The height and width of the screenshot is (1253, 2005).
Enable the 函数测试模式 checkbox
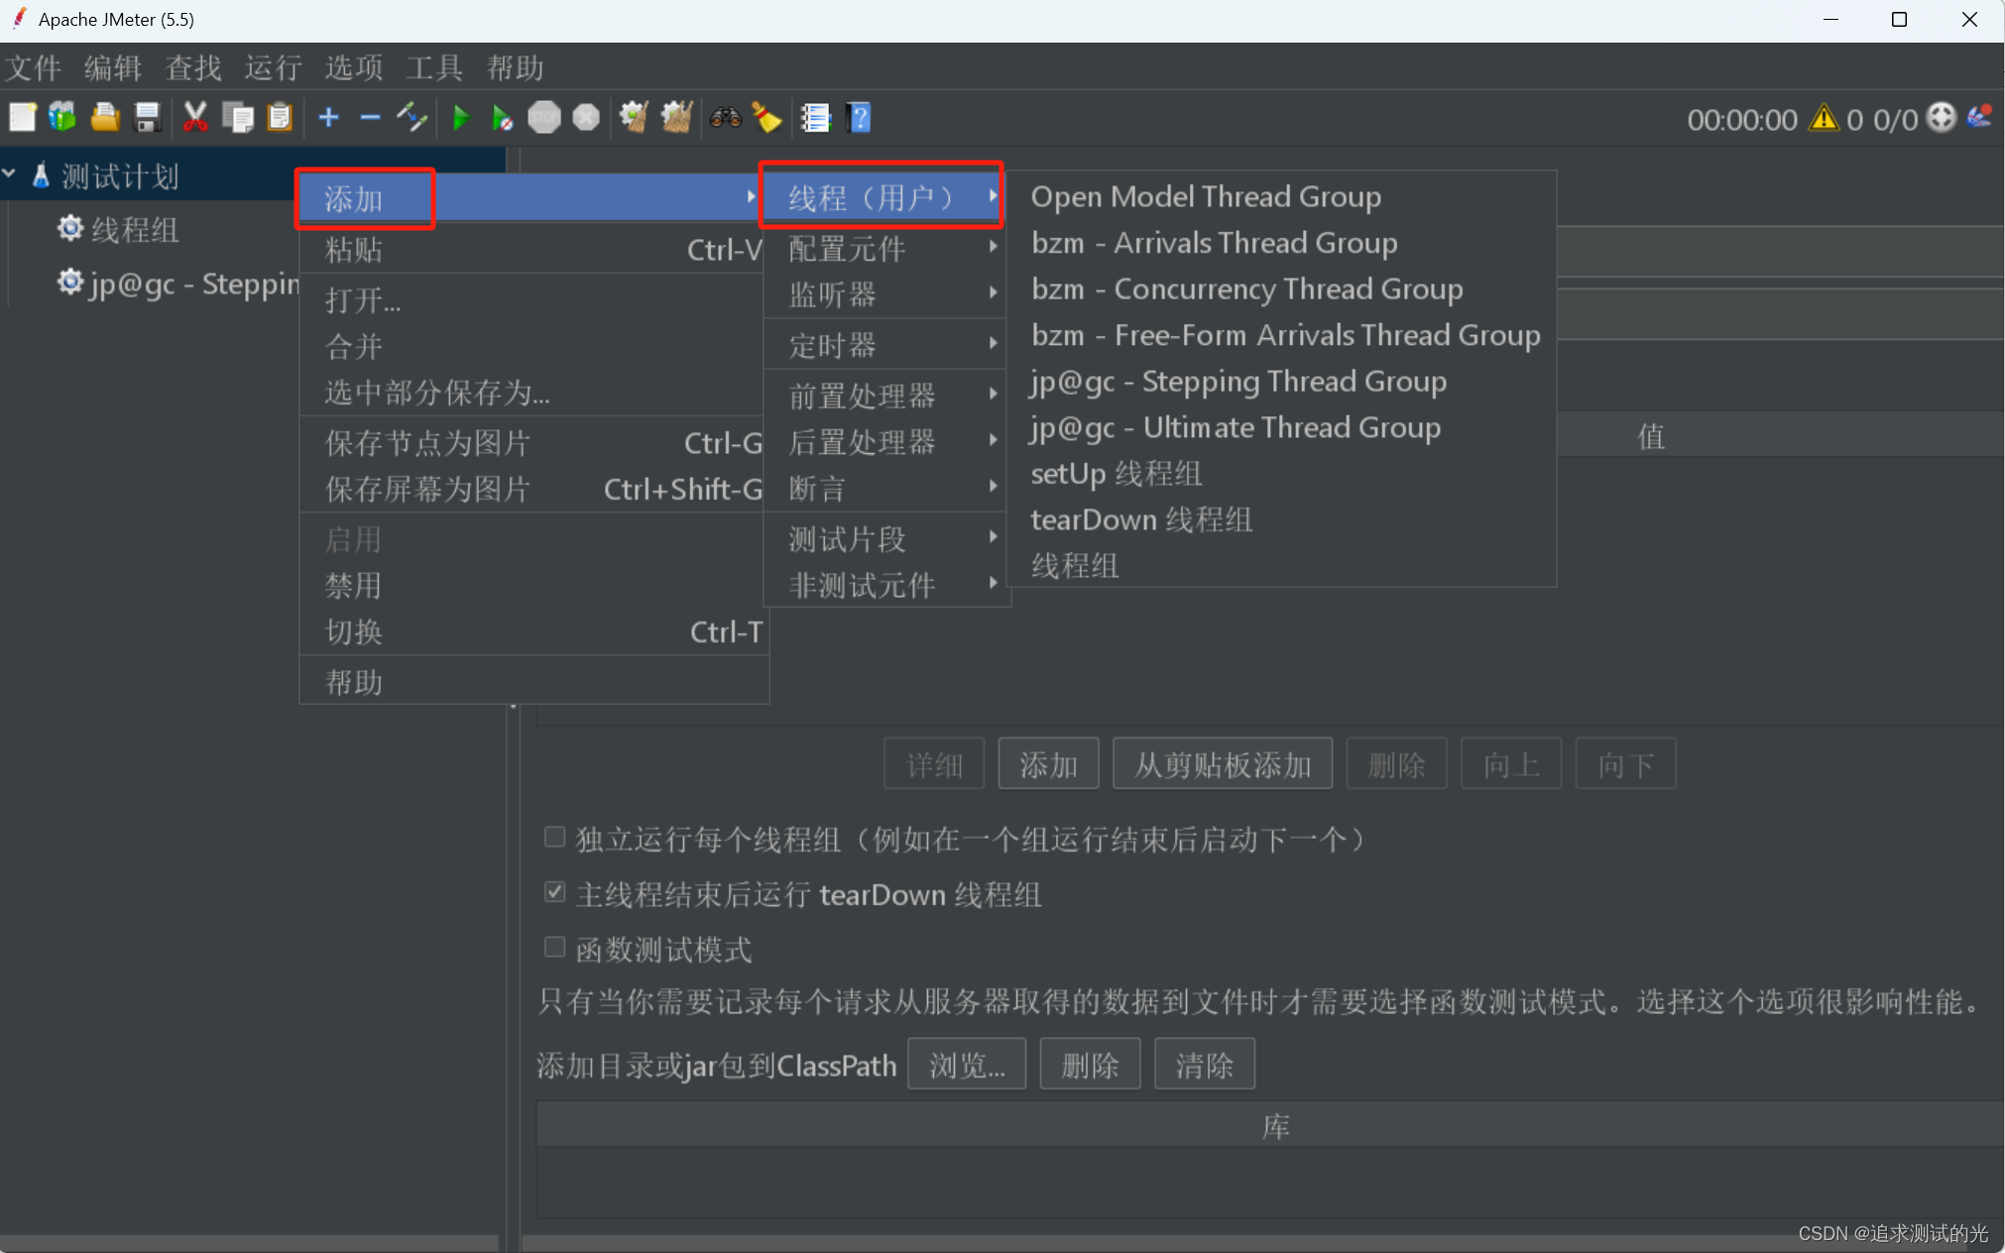click(x=554, y=948)
